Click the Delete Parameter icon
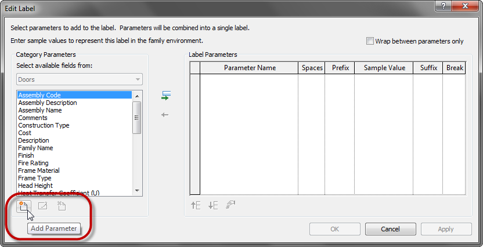 pos(62,206)
